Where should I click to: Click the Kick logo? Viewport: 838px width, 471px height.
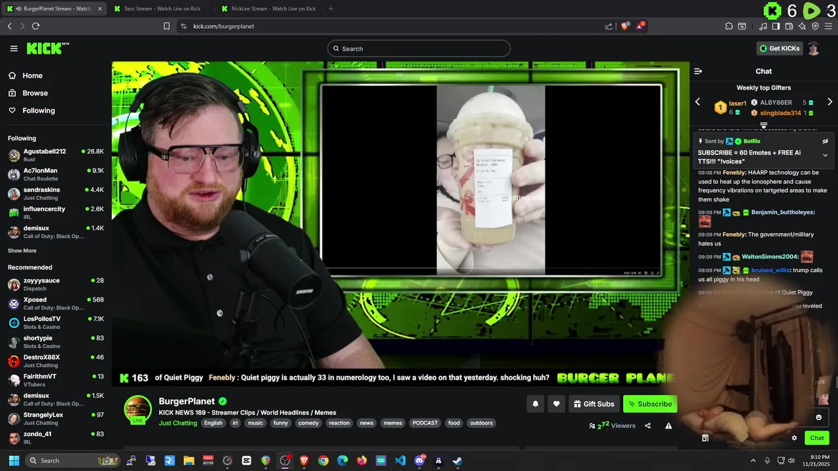(x=47, y=48)
